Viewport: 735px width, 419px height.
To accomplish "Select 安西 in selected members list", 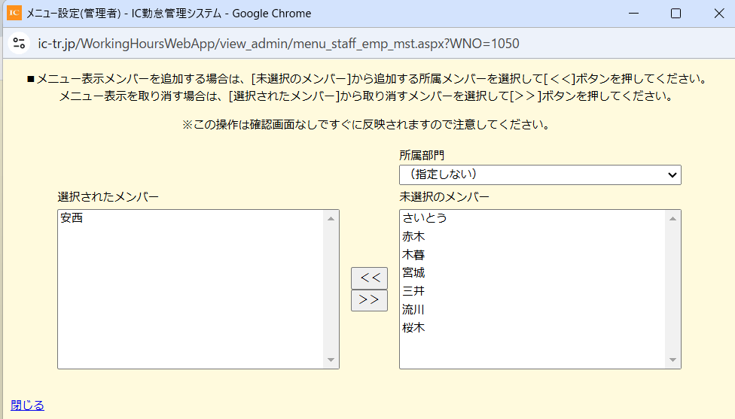I will click(x=191, y=218).
